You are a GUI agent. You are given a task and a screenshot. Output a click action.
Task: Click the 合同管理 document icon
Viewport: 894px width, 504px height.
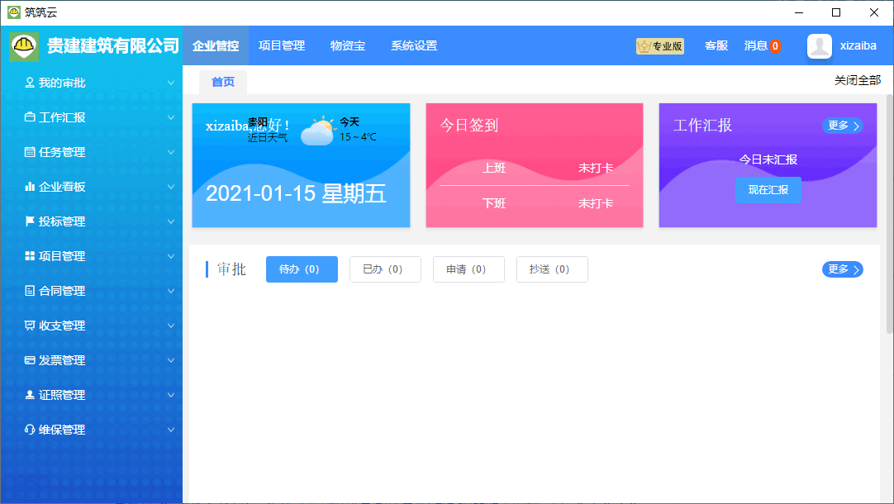[30, 291]
